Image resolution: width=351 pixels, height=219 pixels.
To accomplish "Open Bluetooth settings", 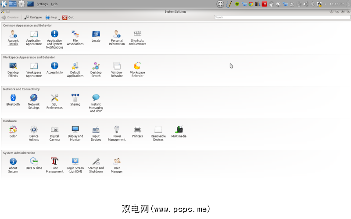I will (x=13, y=100).
